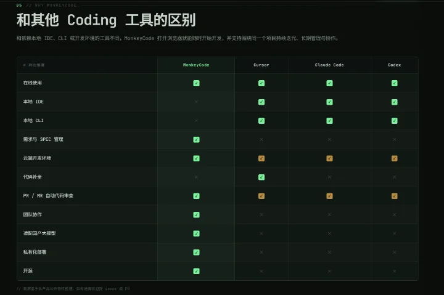This screenshot has height=295, width=444.
Task: Click the 云端开发环境 row label
Action: coord(37,158)
